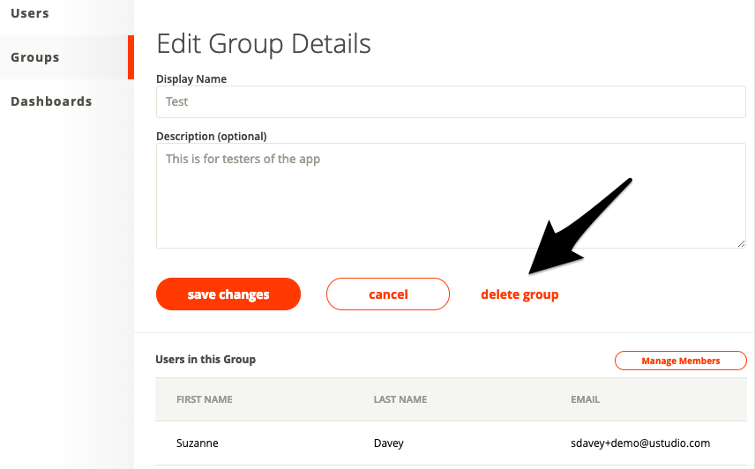Click the Users in this Group heading
The width and height of the screenshot is (755, 469).
pos(206,360)
